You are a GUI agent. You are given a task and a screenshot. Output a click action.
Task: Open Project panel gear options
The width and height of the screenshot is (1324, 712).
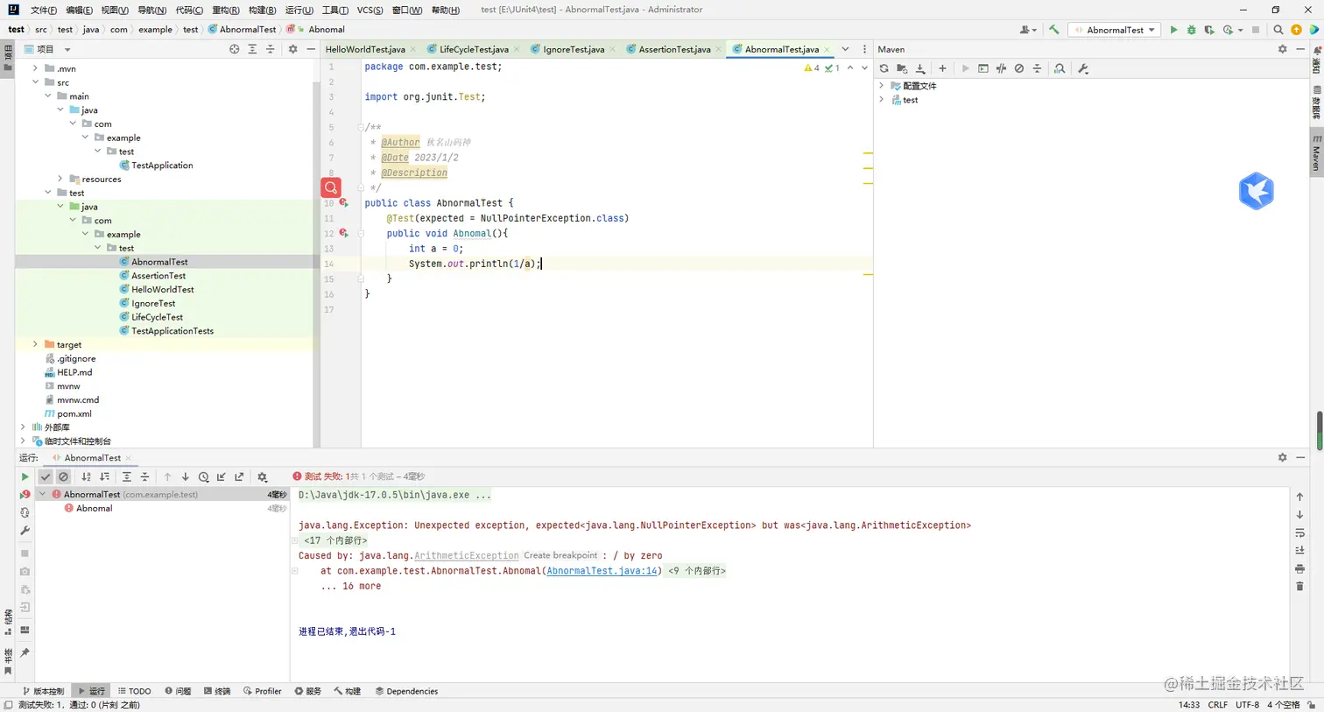(292, 49)
